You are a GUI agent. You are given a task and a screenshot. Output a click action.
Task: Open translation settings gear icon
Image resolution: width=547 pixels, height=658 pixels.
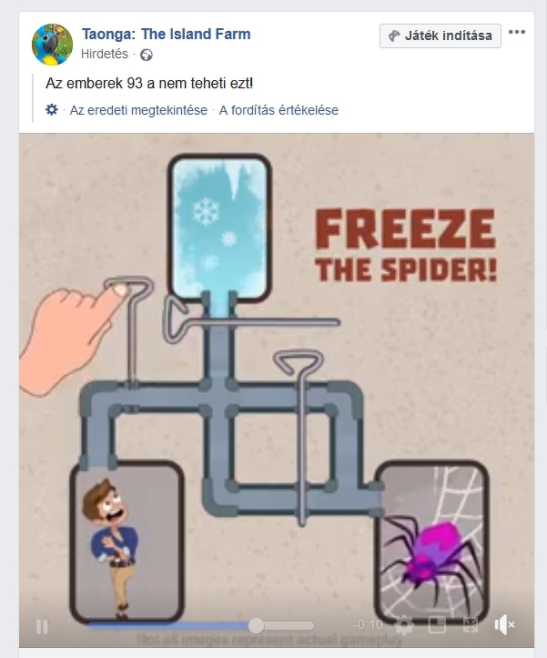pyautogui.click(x=52, y=110)
